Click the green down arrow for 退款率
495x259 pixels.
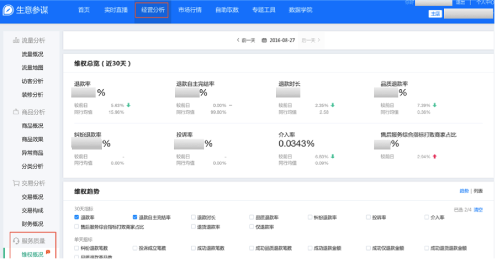pos(129,105)
